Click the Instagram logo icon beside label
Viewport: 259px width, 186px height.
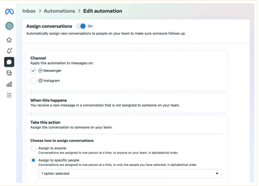click(x=40, y=81)
